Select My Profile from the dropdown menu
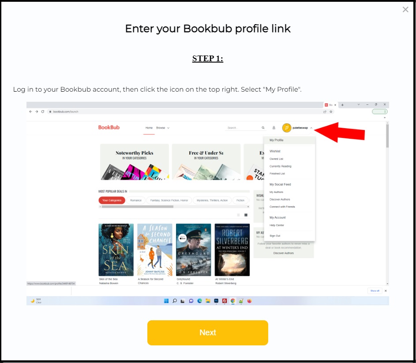Viewport: 416px width, 363px height. (277, 140)
